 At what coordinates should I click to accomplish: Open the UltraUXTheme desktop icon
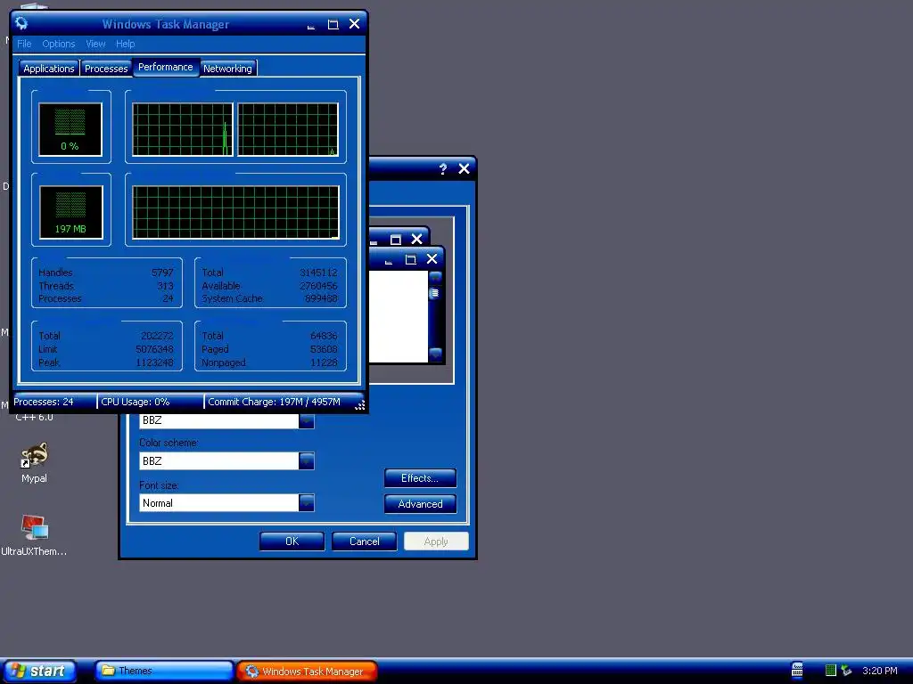pyautogui.click(x=34, y=535)
